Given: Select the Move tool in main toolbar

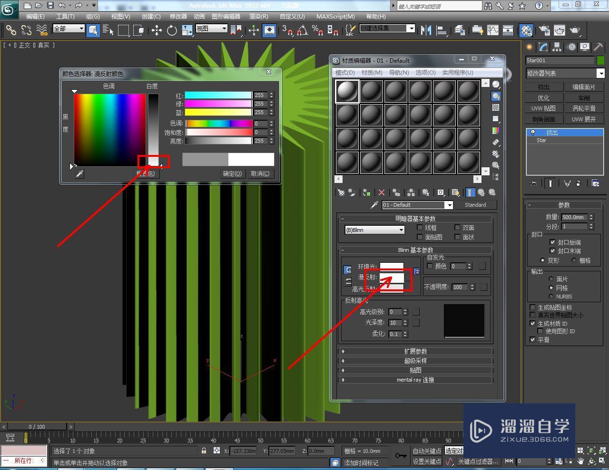Looking at the screenshot, I should click(157, 30).
